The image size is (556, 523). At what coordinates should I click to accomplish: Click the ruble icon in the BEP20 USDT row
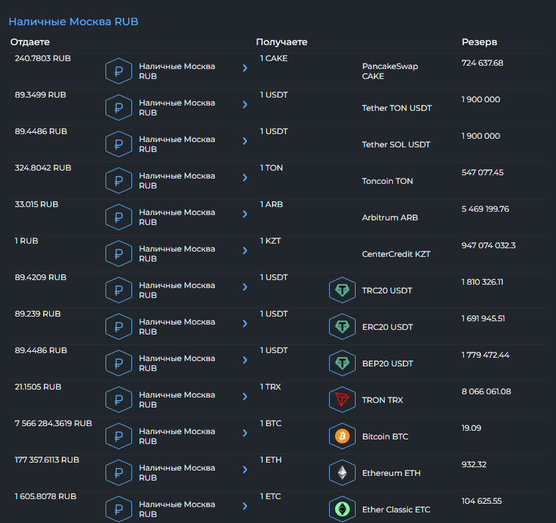[119, 363]
